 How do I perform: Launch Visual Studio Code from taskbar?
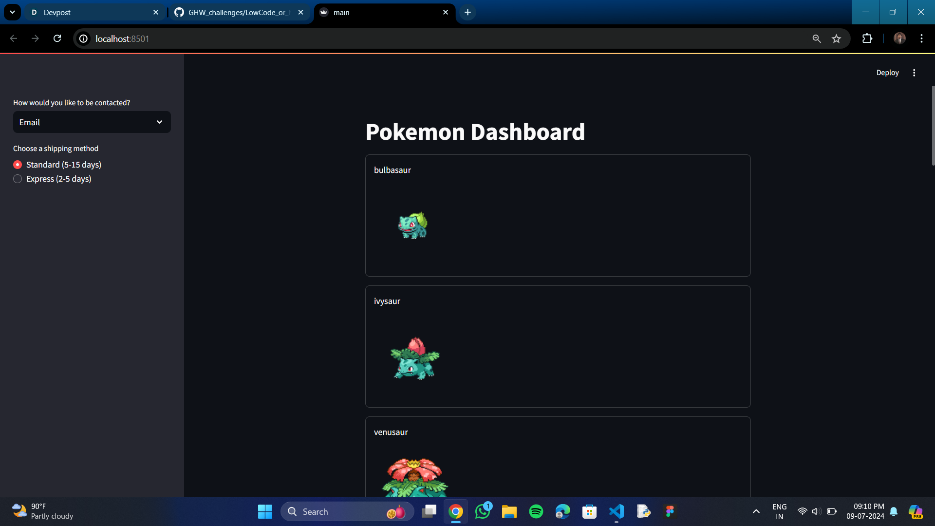click(616, 511)
